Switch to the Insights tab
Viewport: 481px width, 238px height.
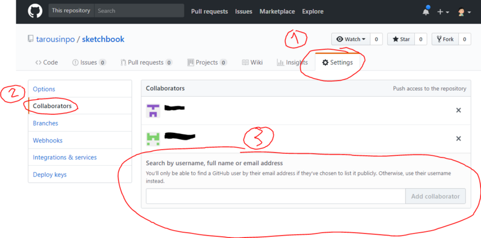click(x=292, y=63)
